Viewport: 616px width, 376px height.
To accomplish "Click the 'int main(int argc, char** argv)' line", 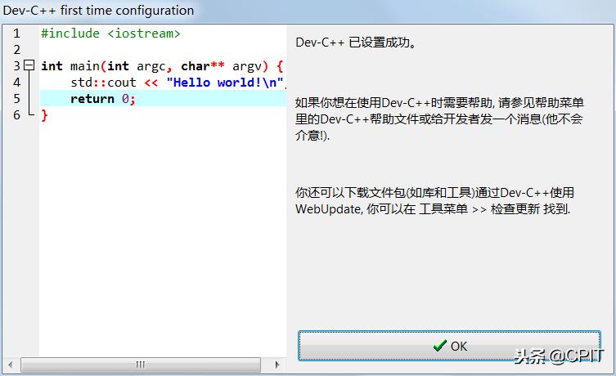I will point(162,66).
